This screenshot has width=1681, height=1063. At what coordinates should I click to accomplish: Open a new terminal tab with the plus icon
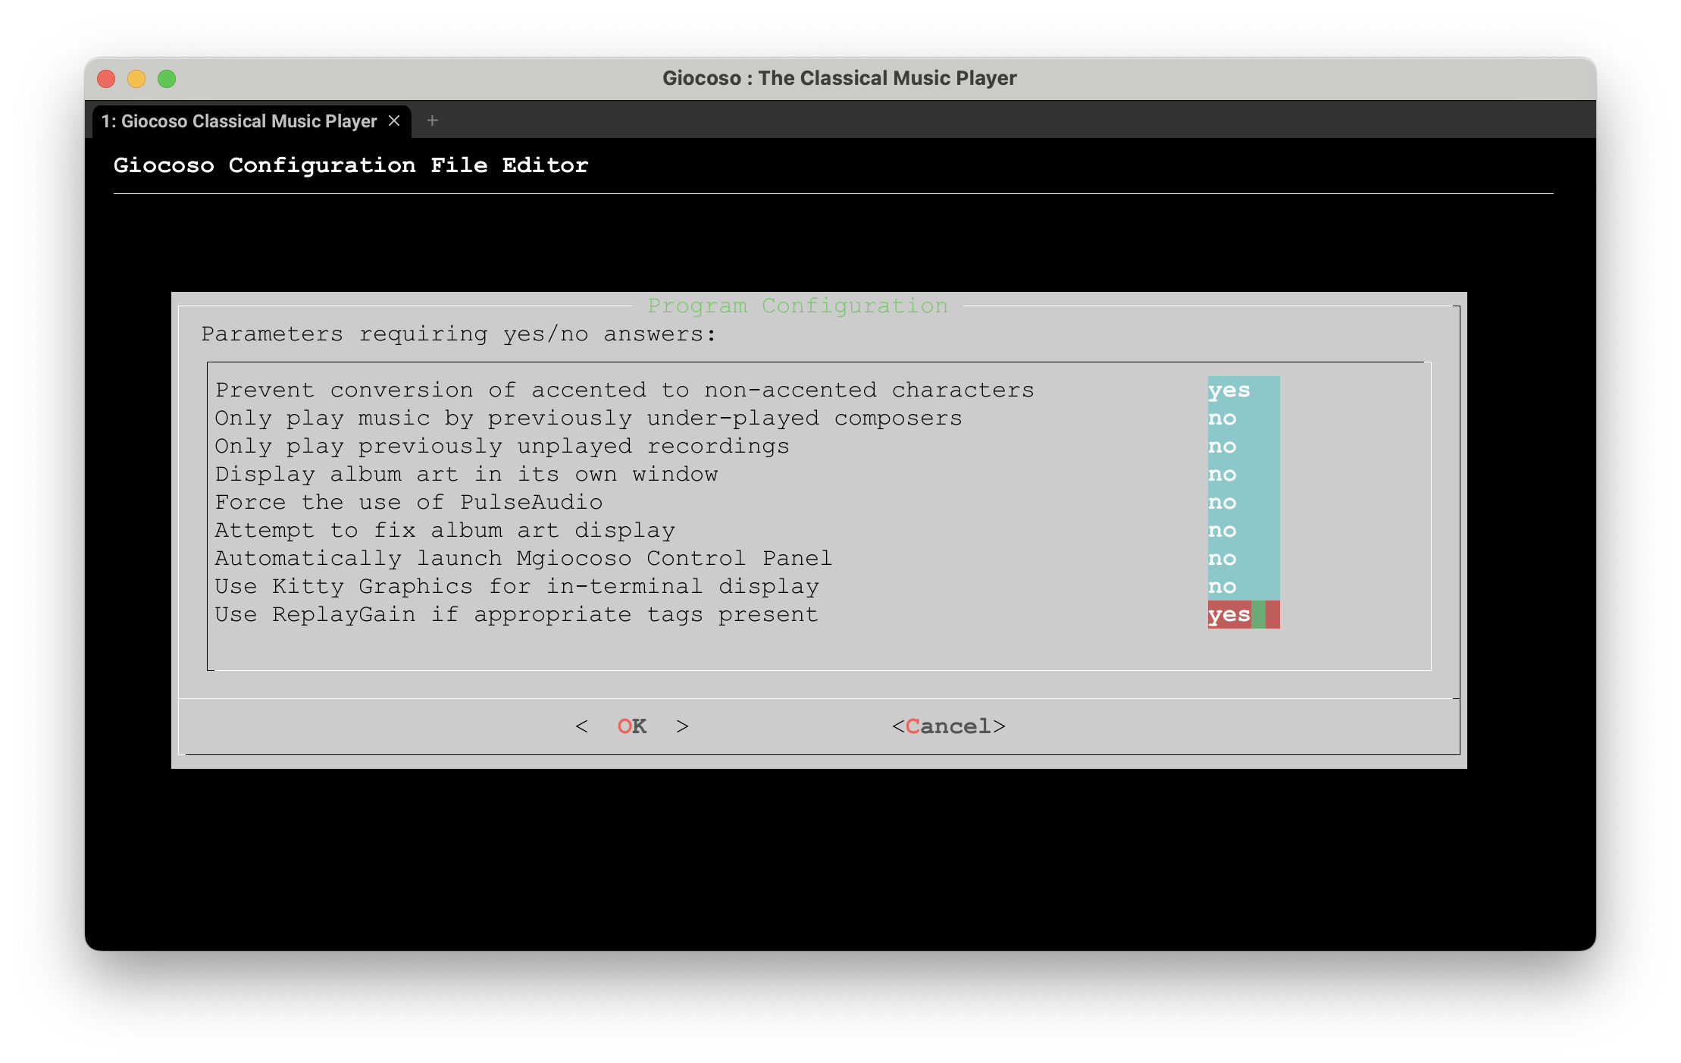[x=432, y=121]
